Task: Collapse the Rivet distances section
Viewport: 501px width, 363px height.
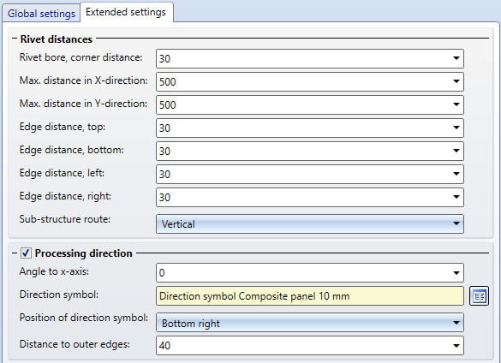Action: tap(15, 39)
